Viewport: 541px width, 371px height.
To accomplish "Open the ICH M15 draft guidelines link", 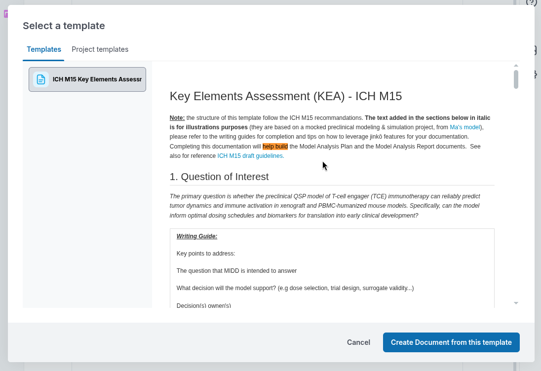I will (x=251, y=156).
